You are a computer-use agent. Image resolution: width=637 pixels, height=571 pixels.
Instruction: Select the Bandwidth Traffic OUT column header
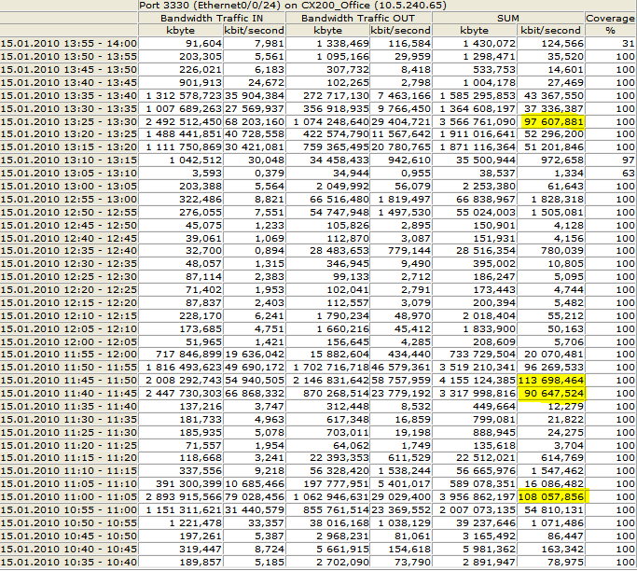(361, 18)
